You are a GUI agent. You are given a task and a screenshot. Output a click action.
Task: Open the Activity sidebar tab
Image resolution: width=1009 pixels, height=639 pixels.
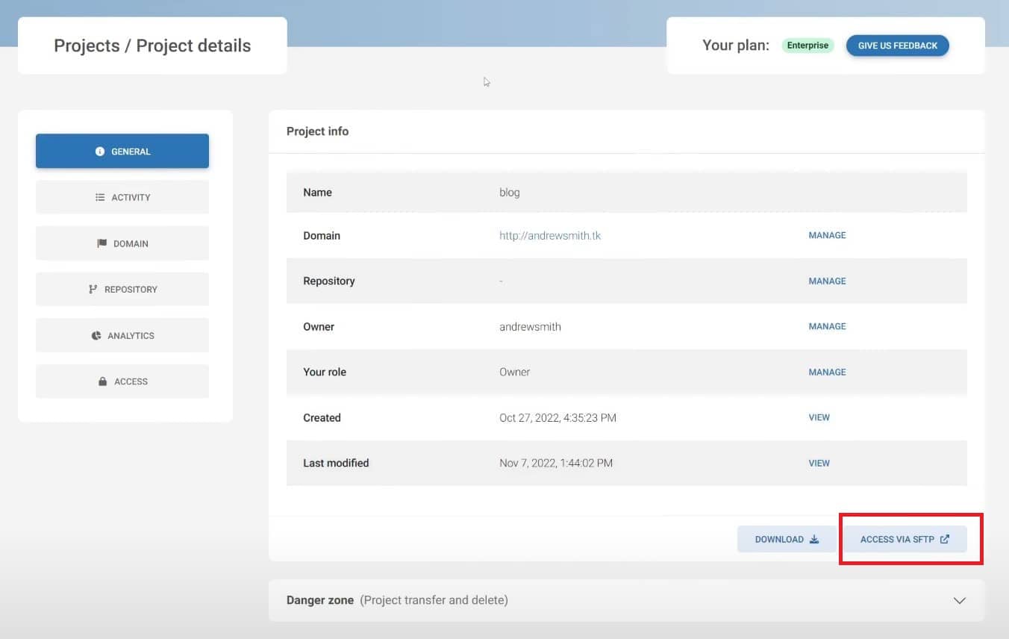pyautogui.click(x=122, y=198)
